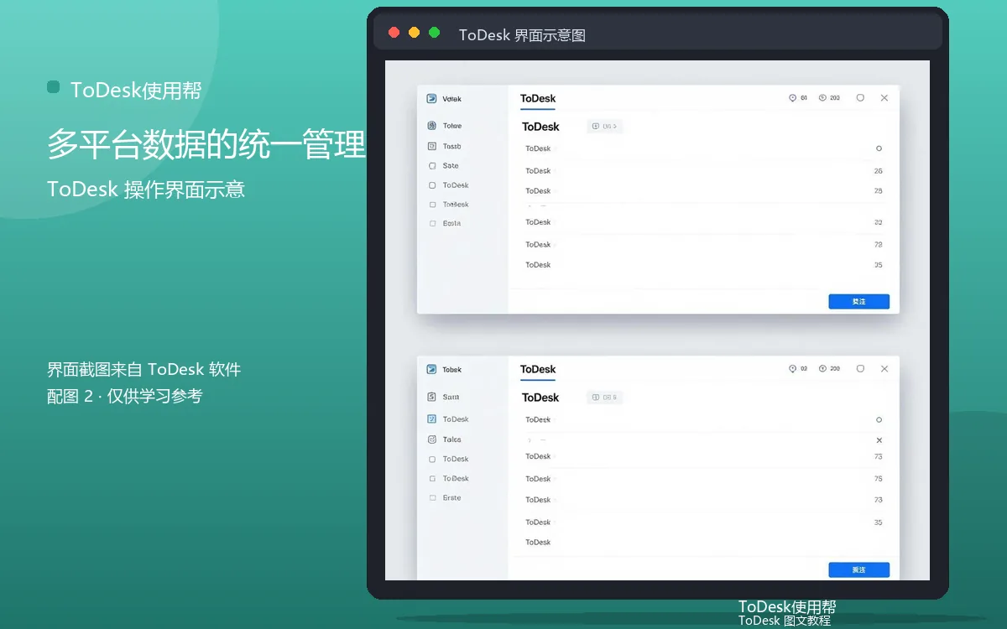Click the pin icon labeled 02
This screenshot has width=1007, height=629.
(792, 369)
